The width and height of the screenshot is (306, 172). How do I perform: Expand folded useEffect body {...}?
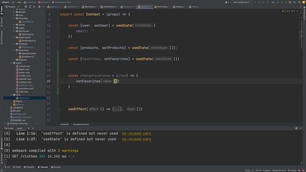[117, 109]
